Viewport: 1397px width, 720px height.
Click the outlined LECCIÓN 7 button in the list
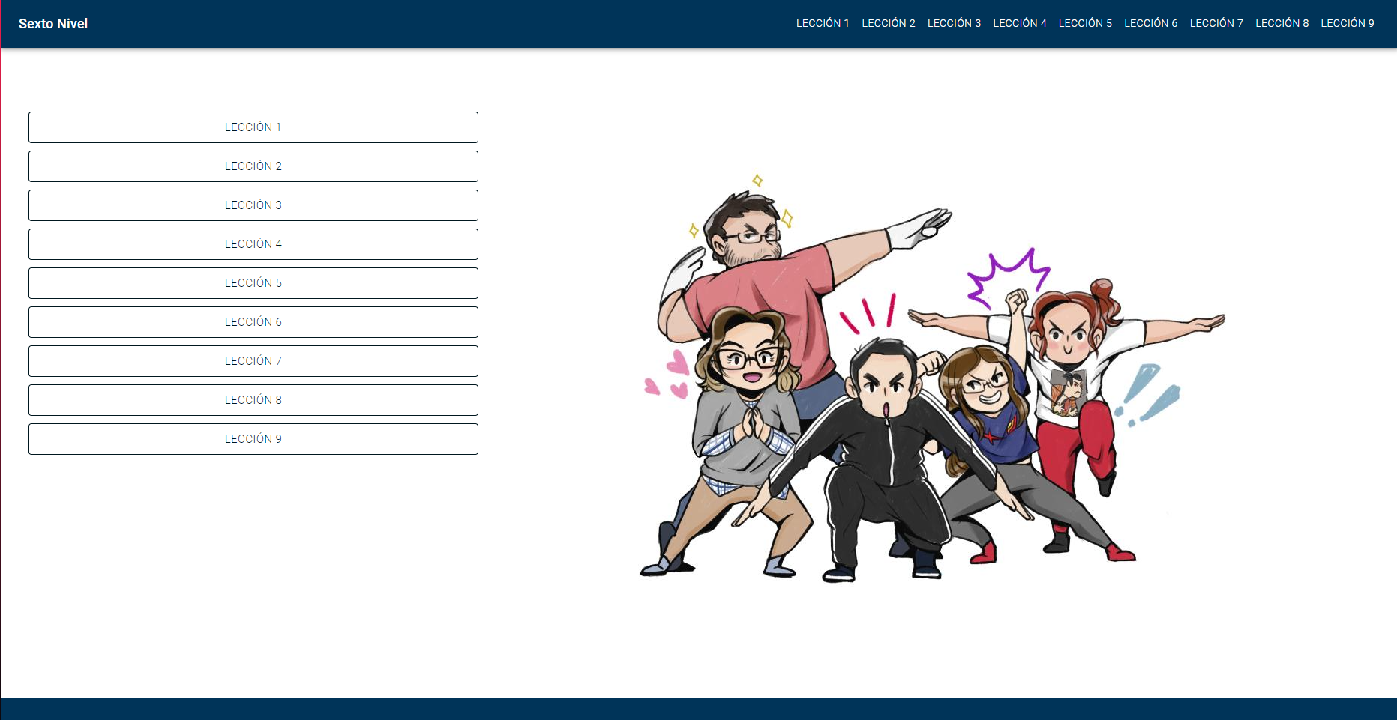pyautogui.click(x=253, y=361)
